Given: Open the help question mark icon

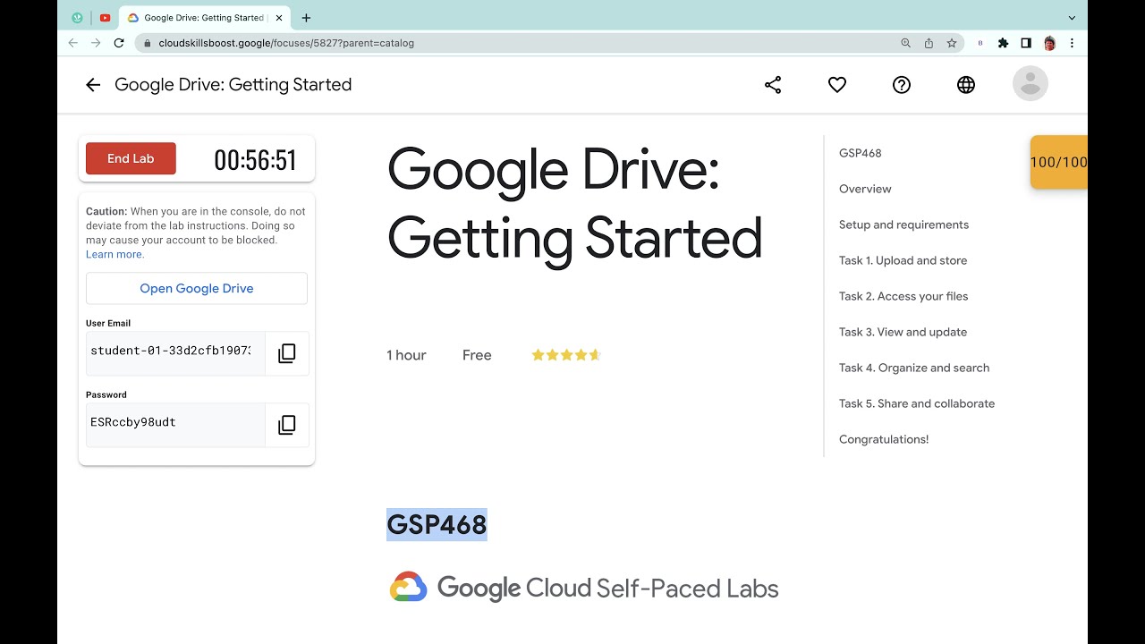Looking at the screenshot, I should click(902, 85).
